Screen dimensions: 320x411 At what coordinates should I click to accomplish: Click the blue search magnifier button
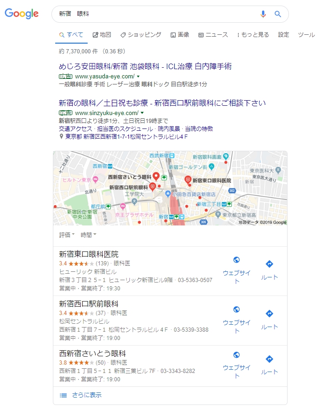[x=278, y=14]
